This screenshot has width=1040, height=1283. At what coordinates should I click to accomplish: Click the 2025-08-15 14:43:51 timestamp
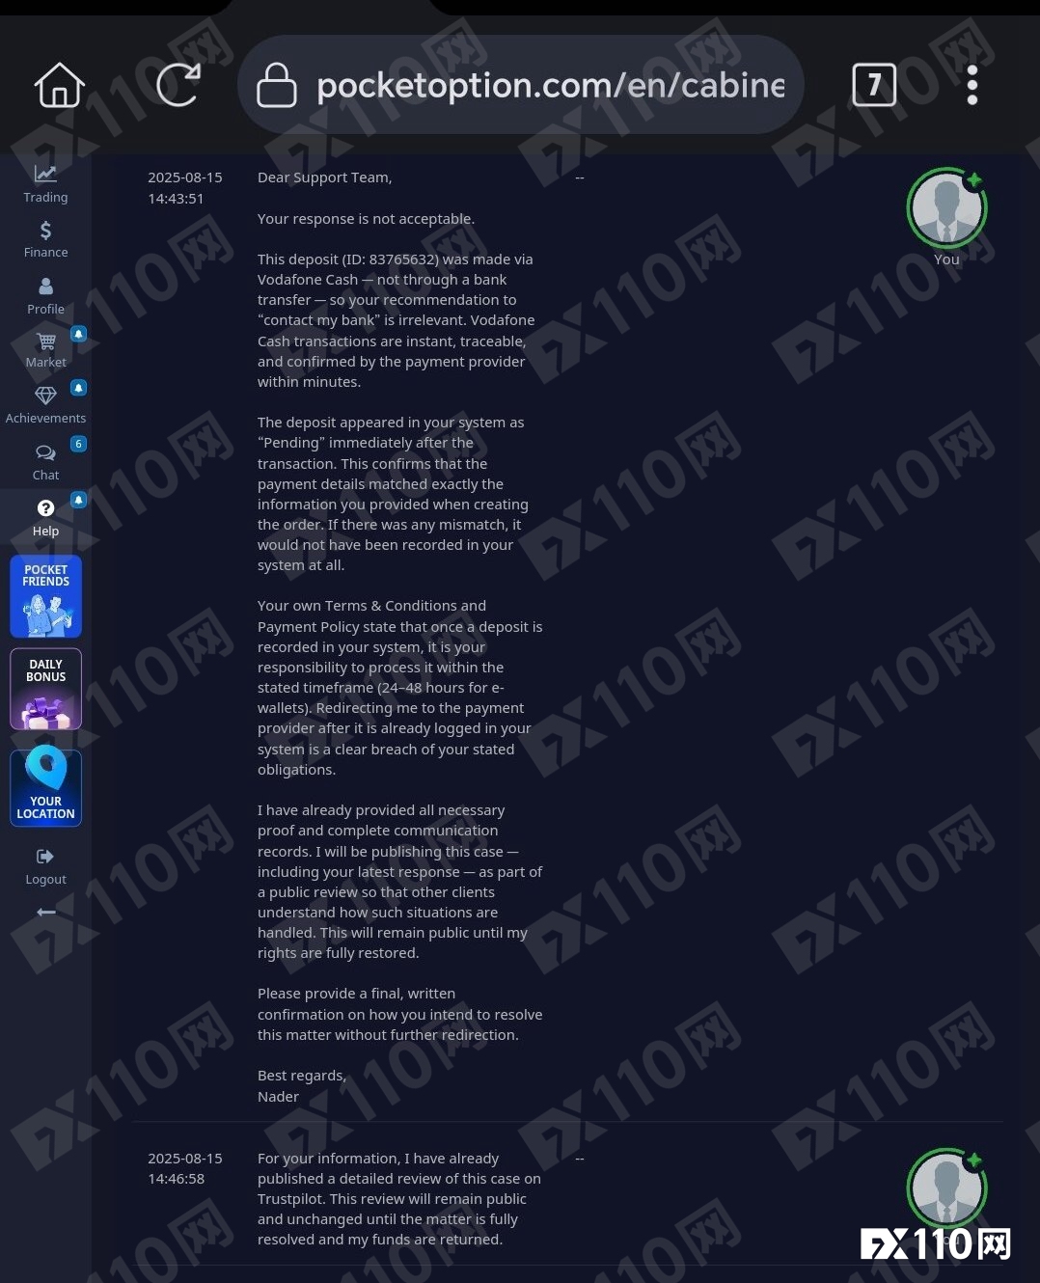184,188
